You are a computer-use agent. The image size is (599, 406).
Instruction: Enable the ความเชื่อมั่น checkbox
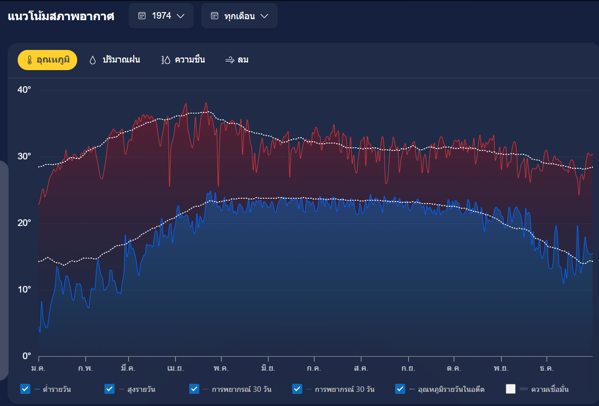pyautogui.click(x=511, y=389)
